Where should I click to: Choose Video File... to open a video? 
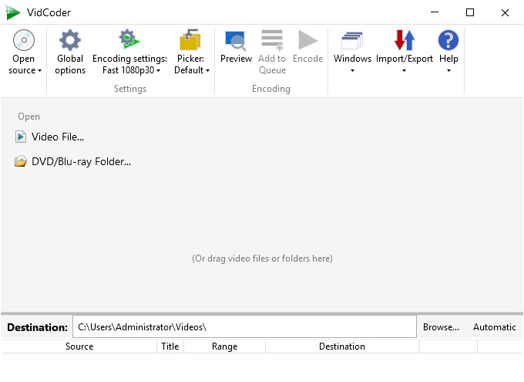pos(57,137)
